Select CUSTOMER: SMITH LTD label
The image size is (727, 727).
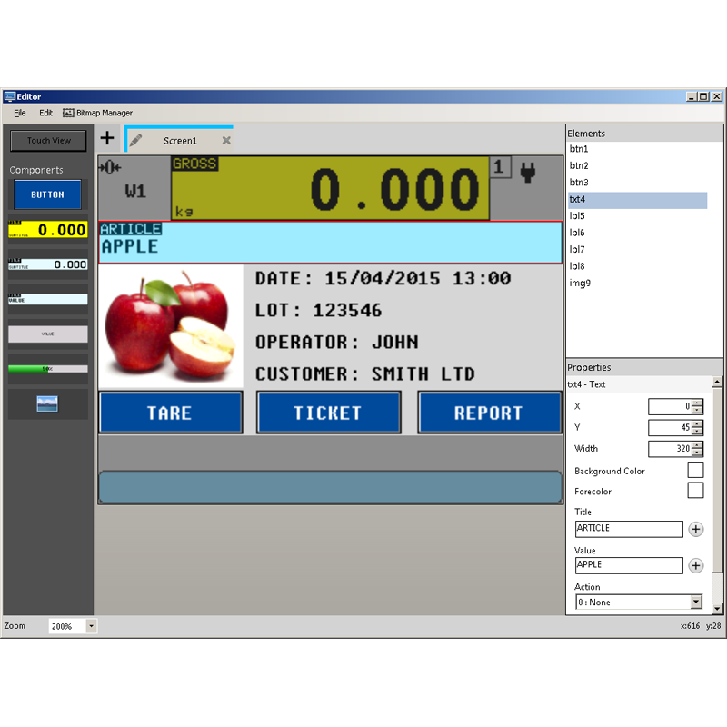point(365,373)
